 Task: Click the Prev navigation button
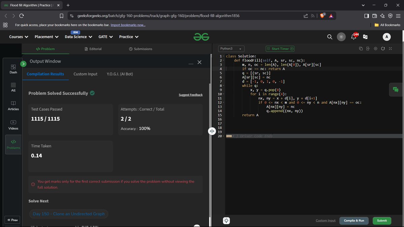(x=12, y=220)
